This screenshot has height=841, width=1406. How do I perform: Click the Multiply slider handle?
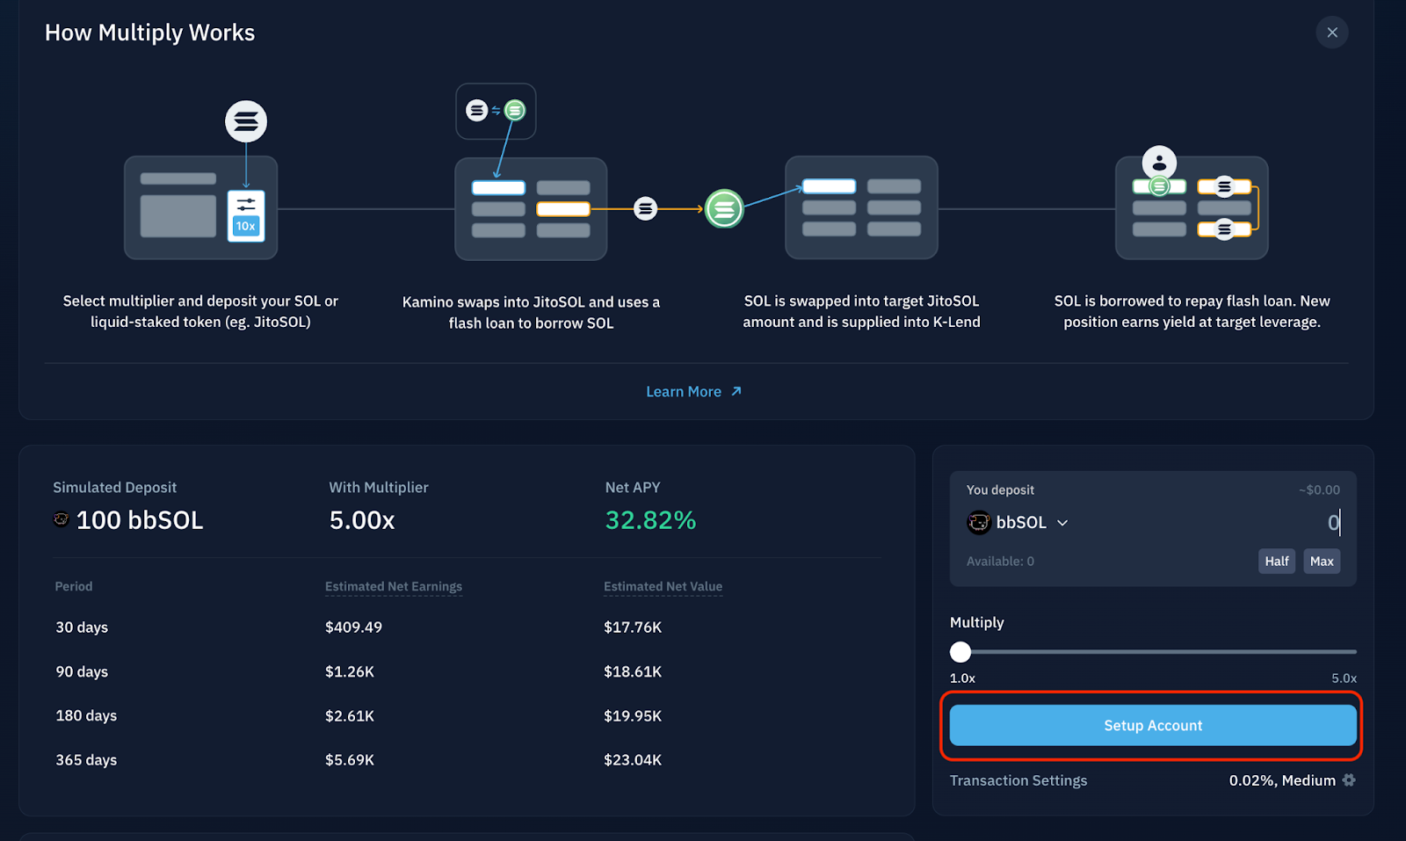[x=960, y=652]
